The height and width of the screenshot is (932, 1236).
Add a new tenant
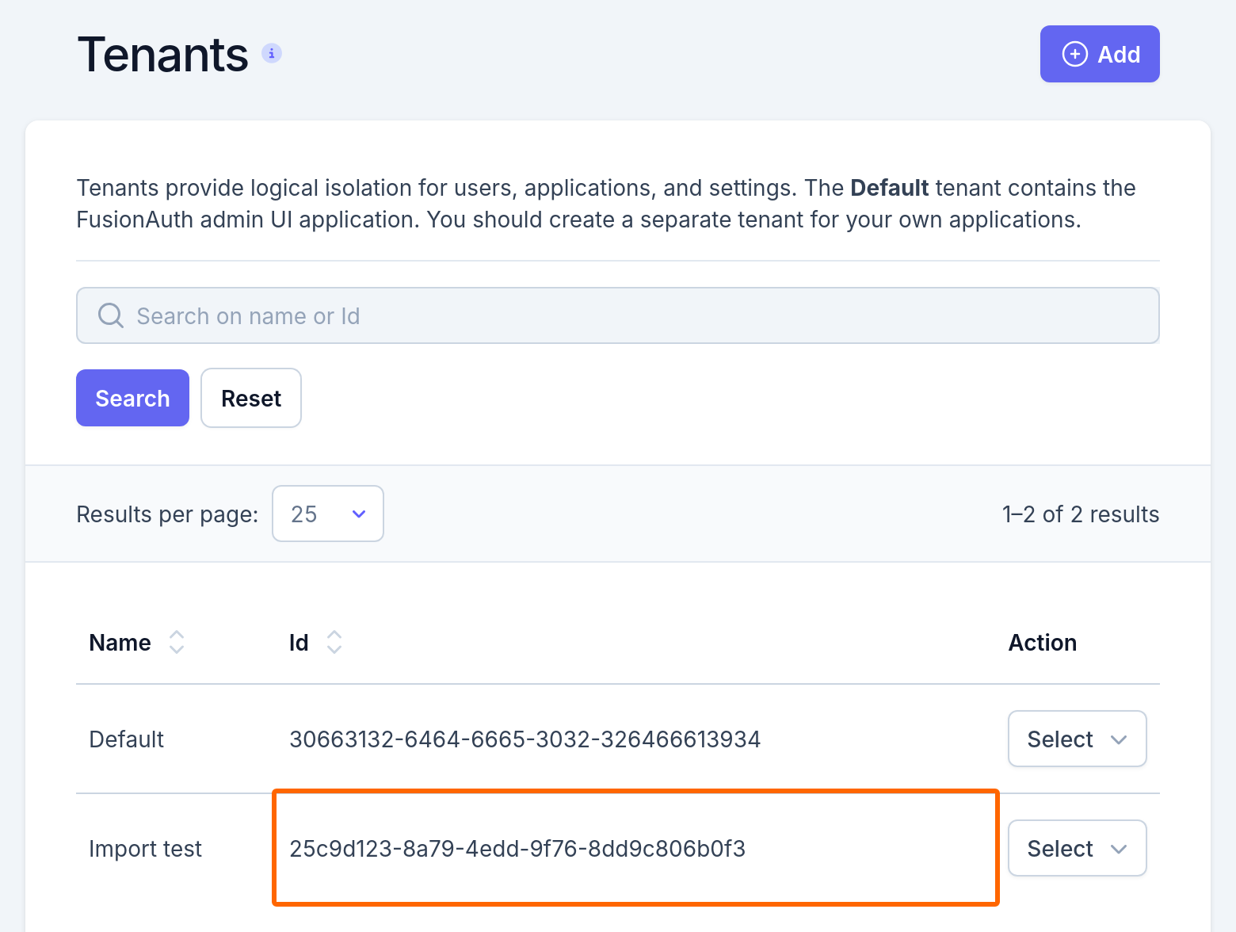point(1100,54)
